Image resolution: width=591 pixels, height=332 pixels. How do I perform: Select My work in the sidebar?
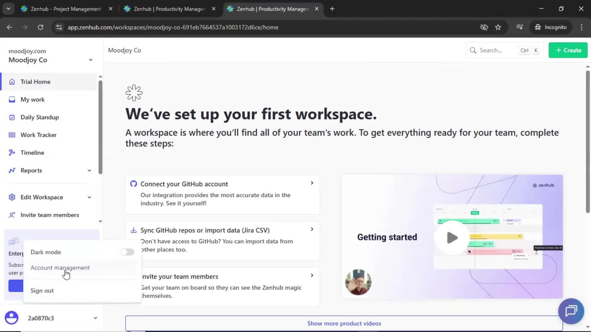tap(32, 99)
